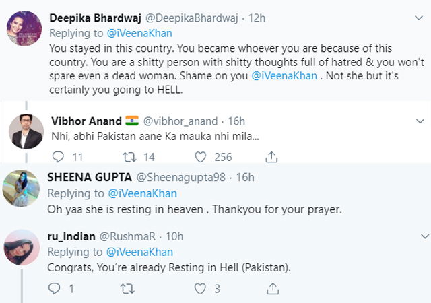Share ru_indian's tweet
431x303 pixels.
point(273,288)
